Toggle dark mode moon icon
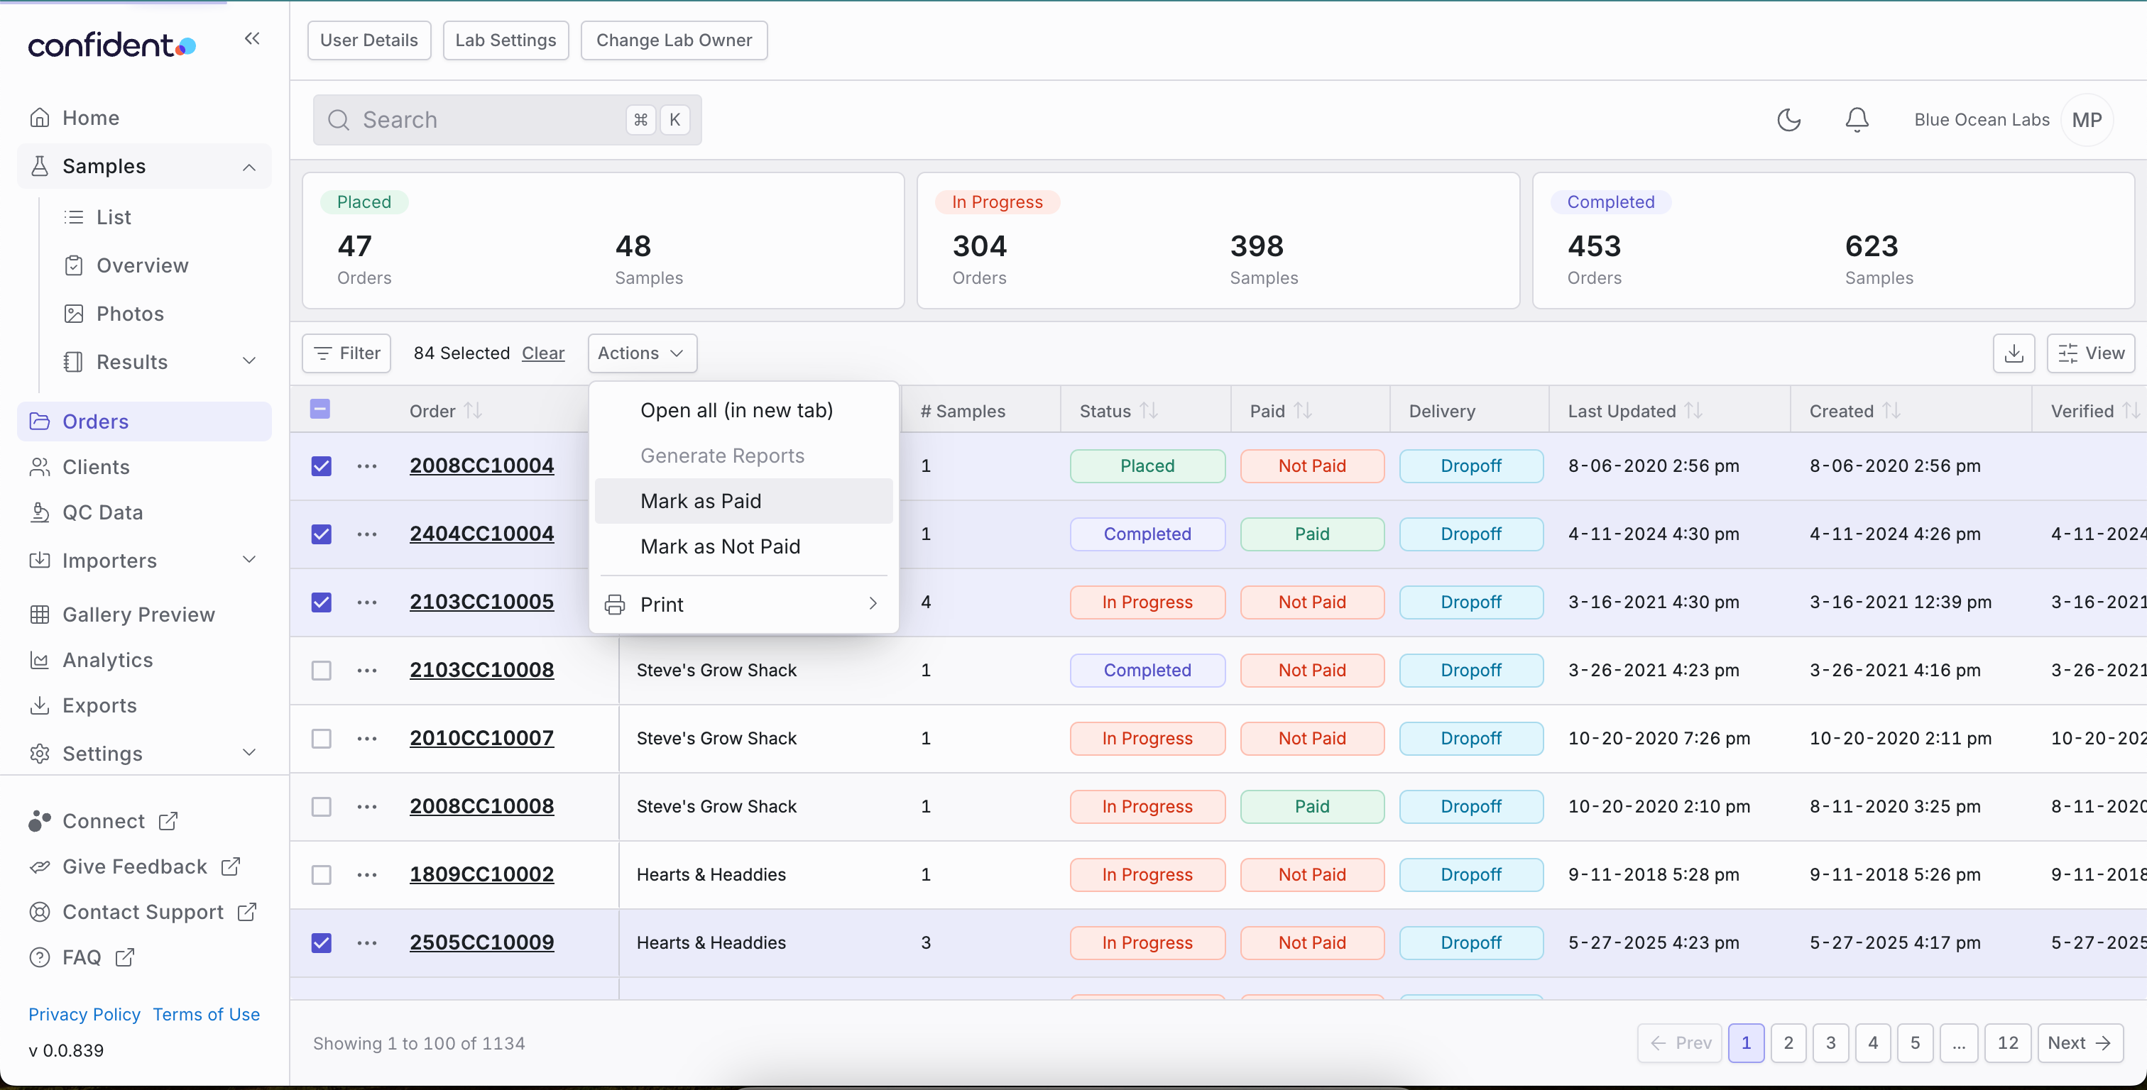This screenshot has height=1090, width=2147. coord(1788,120)
